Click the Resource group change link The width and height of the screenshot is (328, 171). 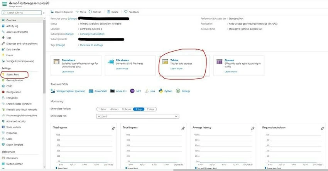pos(73,18)
